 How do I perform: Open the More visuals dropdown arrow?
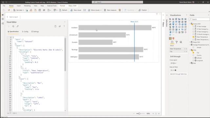[101, 10]
